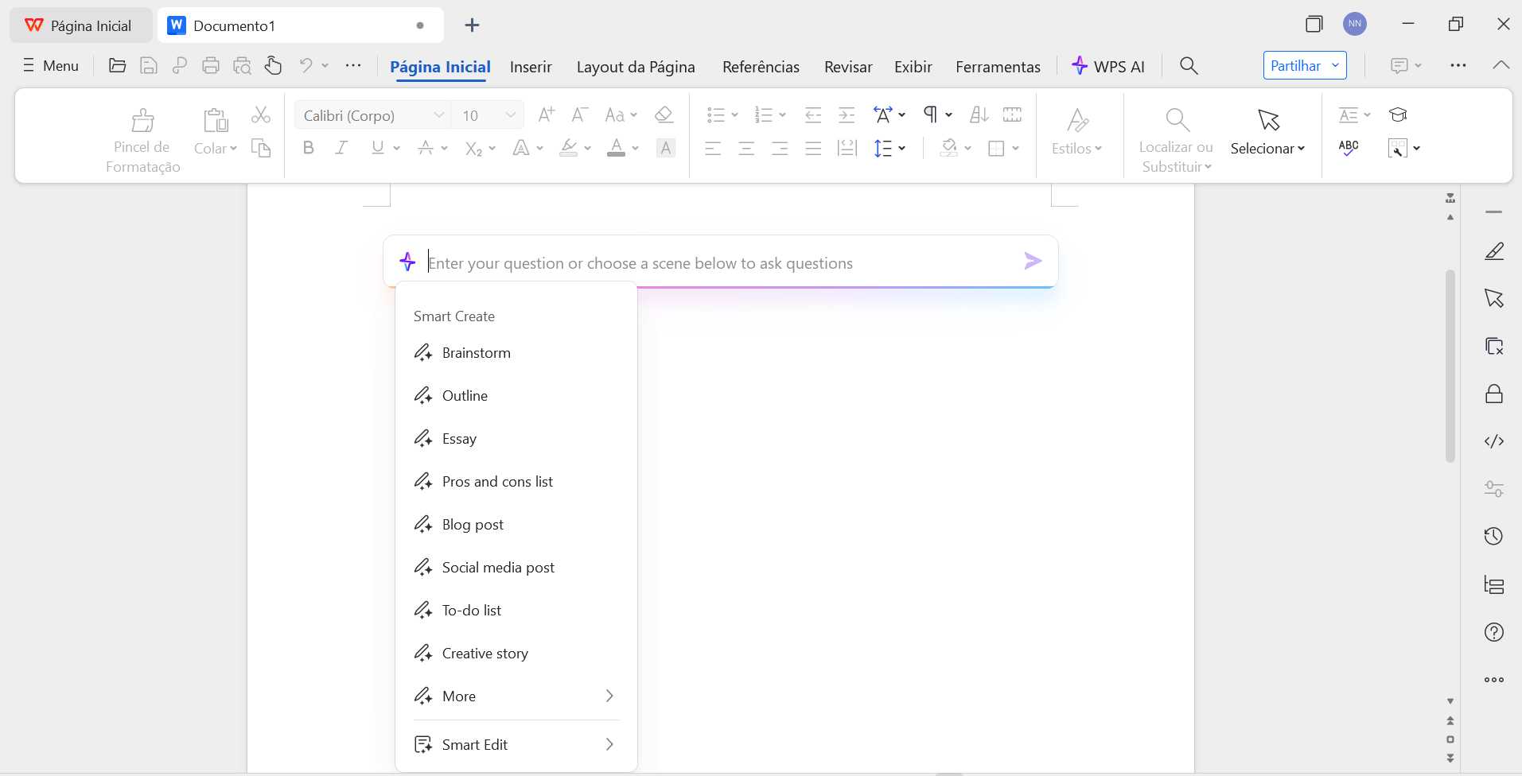Open the Revisar ribbon tab
1522x776 pixels.
tap(847, 67)
